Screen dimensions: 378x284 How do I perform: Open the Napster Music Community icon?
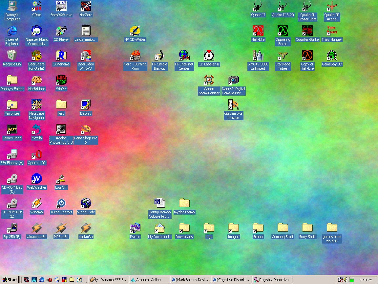point(36,31)
